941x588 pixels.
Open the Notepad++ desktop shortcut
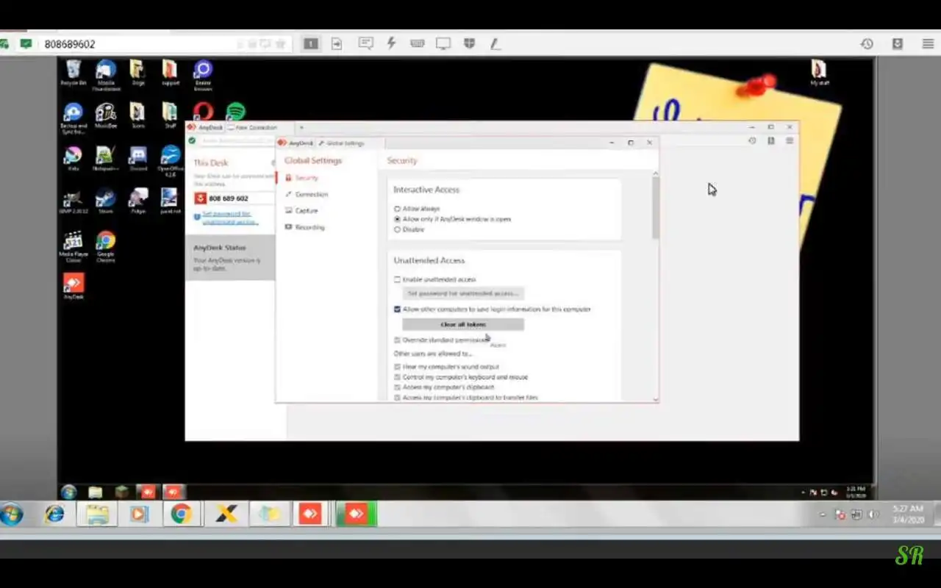click(106, 159)
